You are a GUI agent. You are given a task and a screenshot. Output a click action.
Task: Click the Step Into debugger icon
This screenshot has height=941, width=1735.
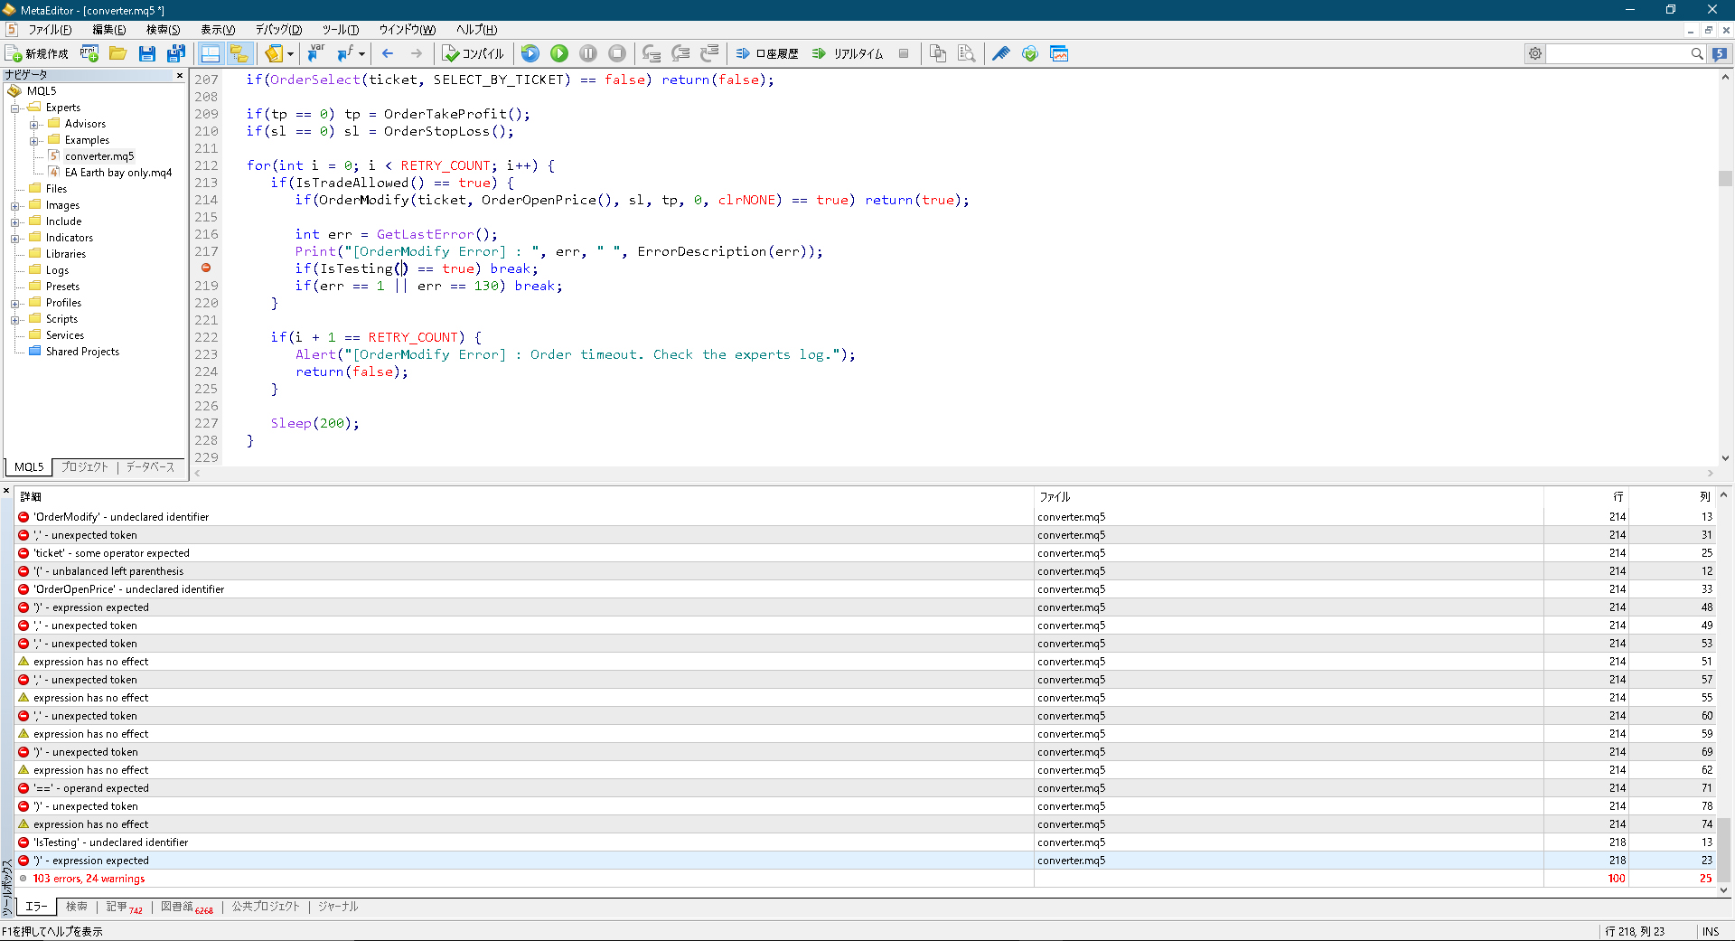click(x=652, y=53)
